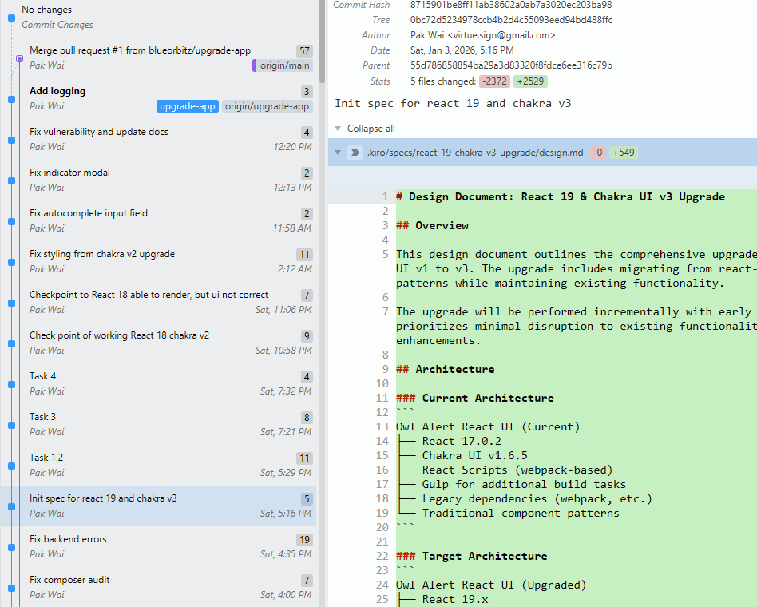This screenshot has height=607, width=757.
Task: Click the red -2372 deletions stat badge
Action: pyautogui.click(x=494, y=81)
